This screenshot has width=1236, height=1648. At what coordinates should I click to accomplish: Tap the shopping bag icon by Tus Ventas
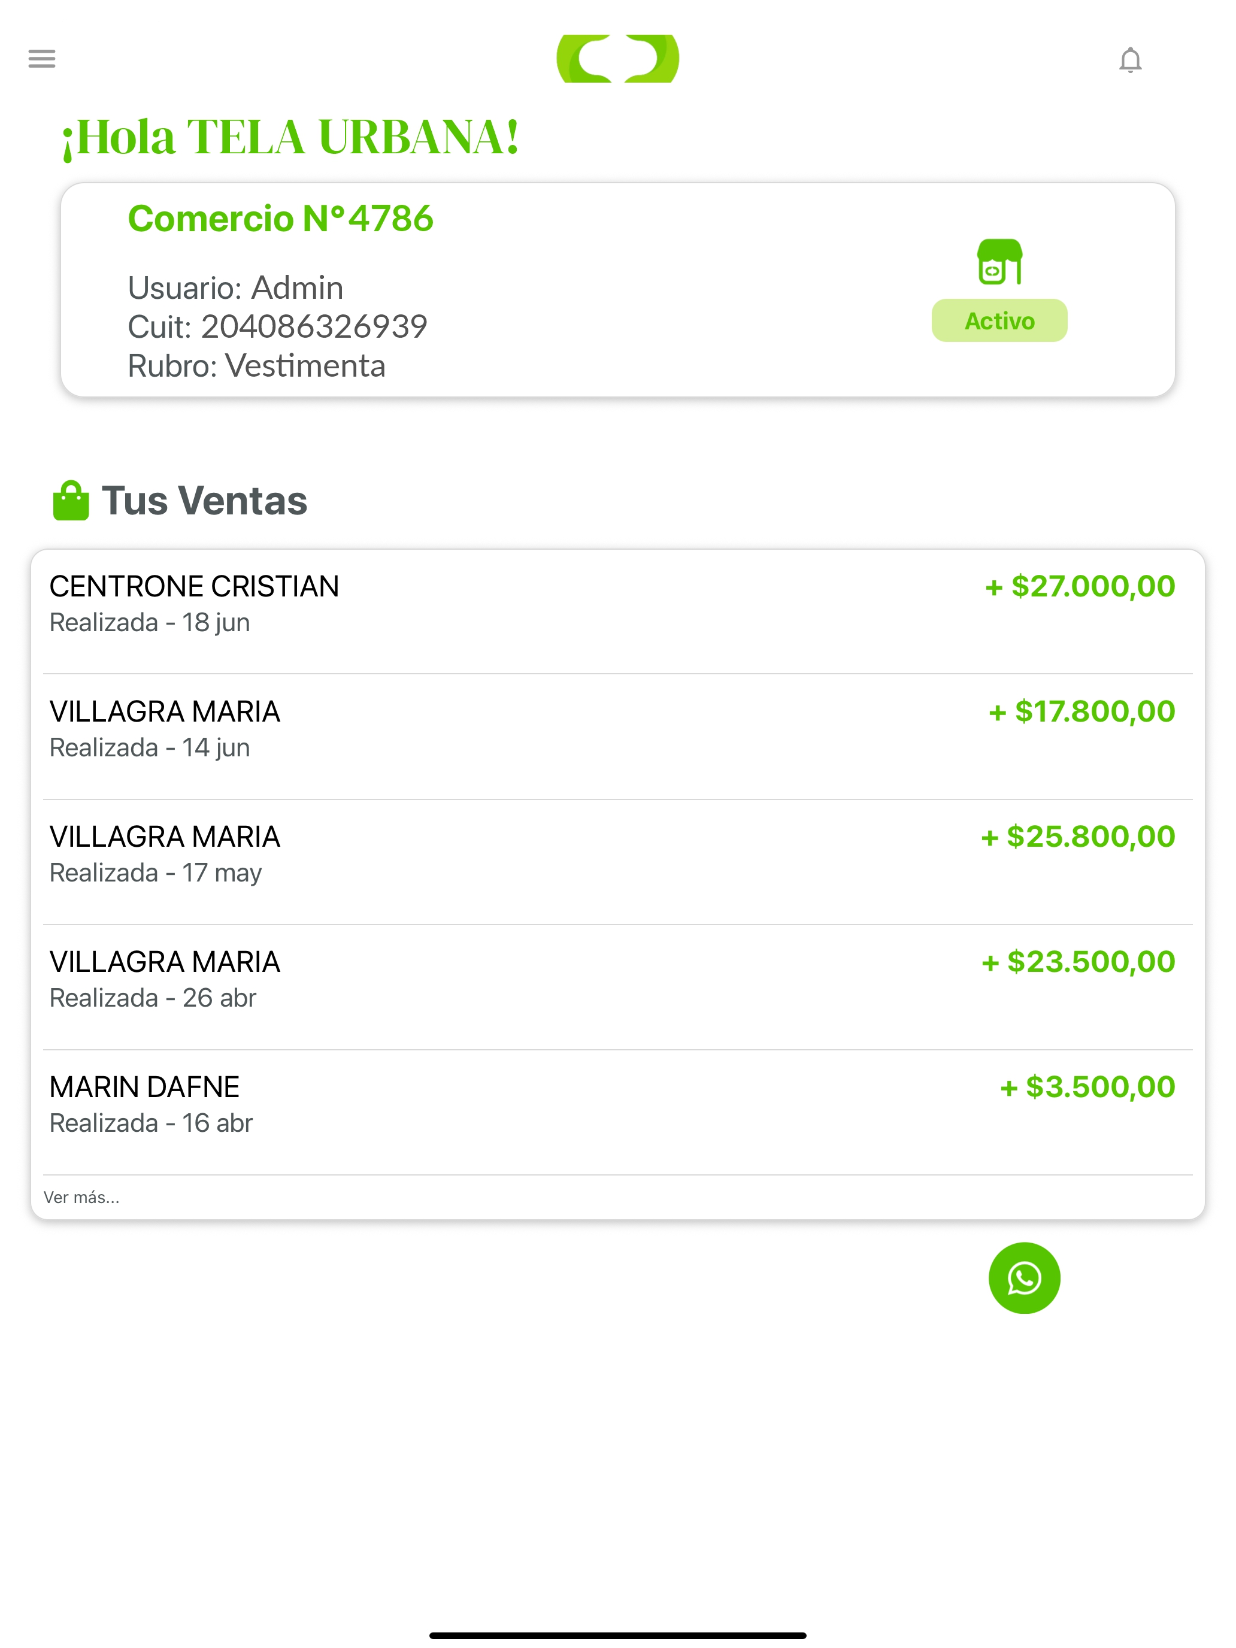(x=71, y=500)
